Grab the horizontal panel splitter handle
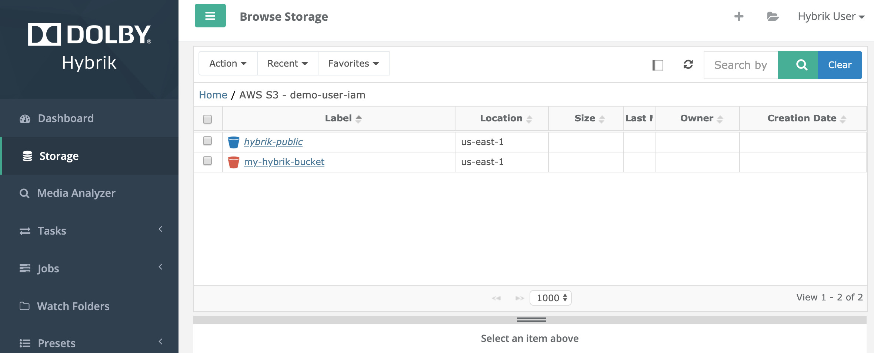Image resolution: width=874 pixels, height=353 pixels. tap(531, 320)
